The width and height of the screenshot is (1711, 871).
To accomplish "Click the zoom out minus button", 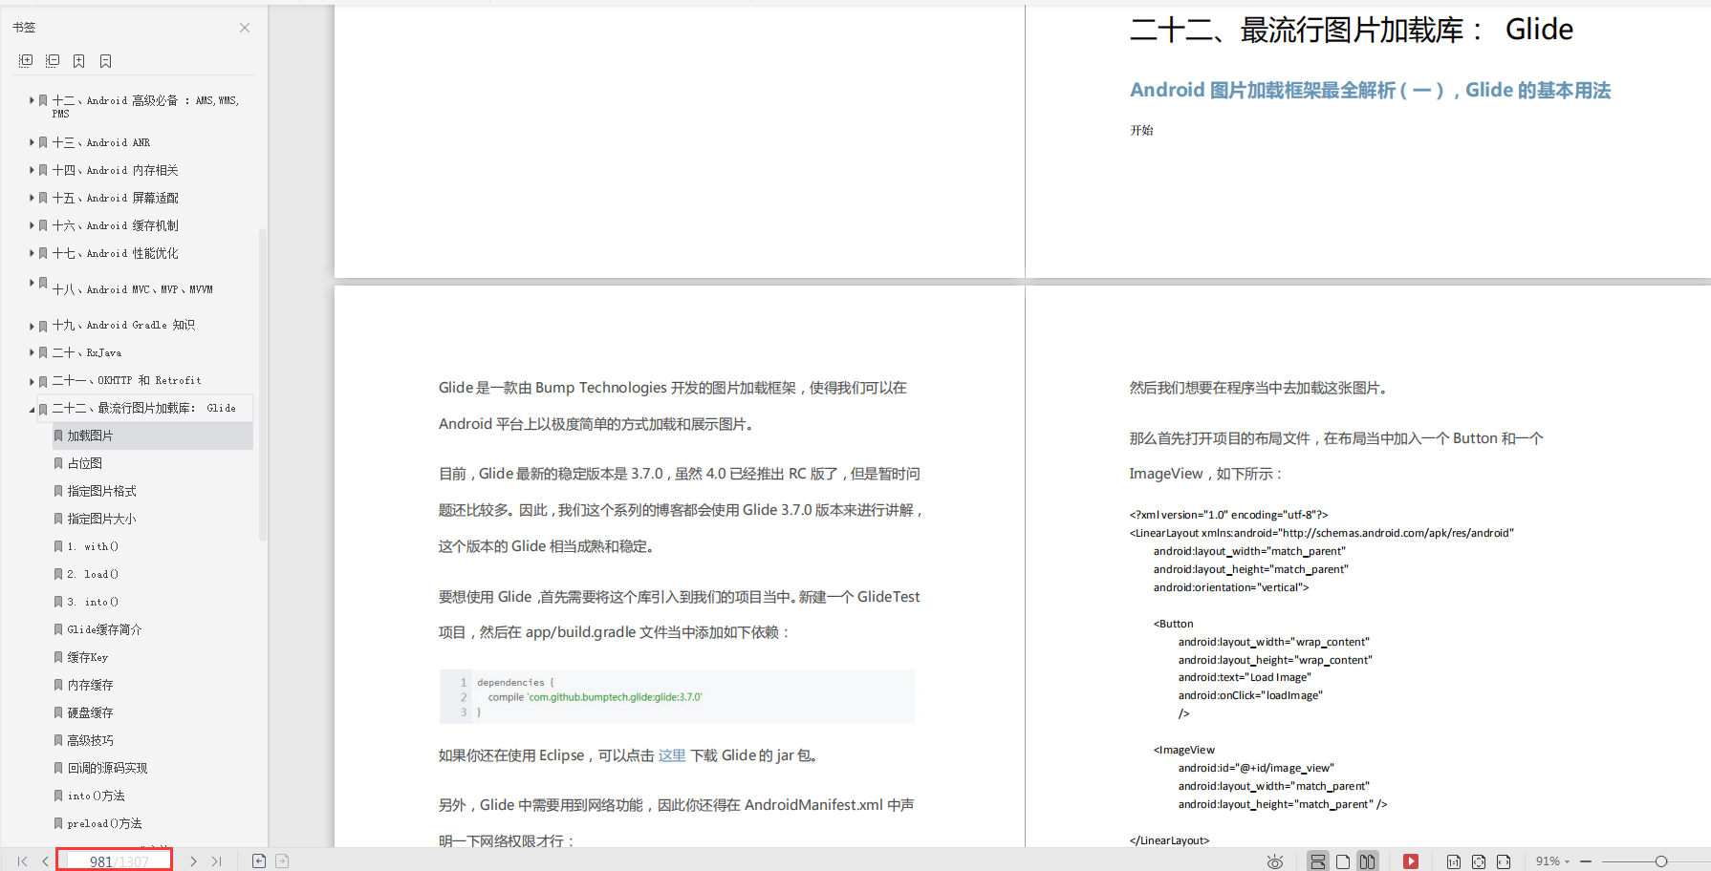I will [x=1586, y=861].
